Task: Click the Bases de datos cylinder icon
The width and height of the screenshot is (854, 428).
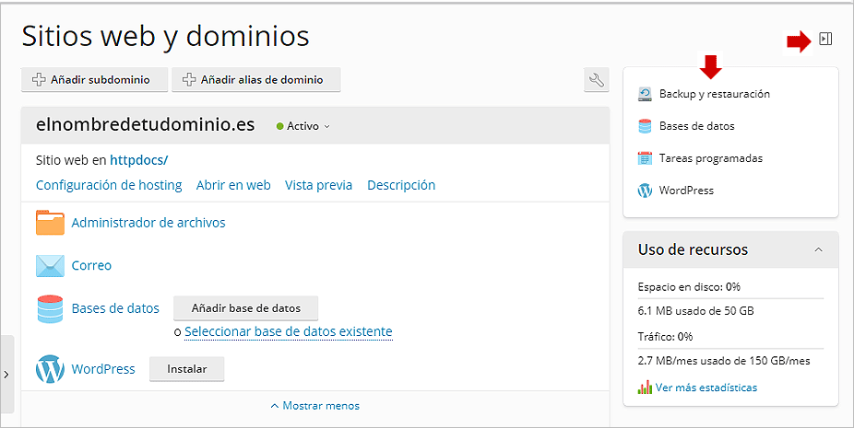Action: (50, 308)
